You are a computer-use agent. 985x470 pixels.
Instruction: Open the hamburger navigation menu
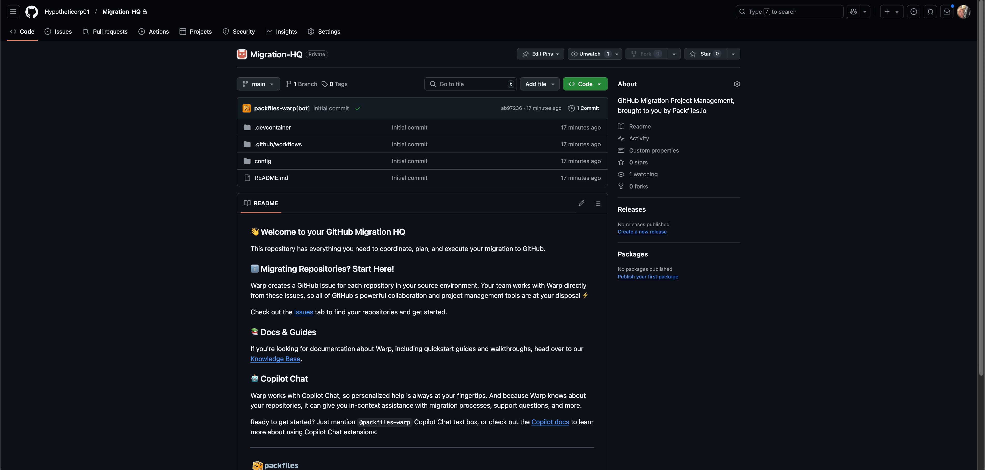13,11
